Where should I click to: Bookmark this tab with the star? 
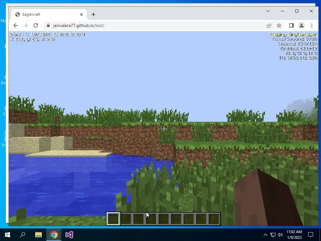click(279, 25)
